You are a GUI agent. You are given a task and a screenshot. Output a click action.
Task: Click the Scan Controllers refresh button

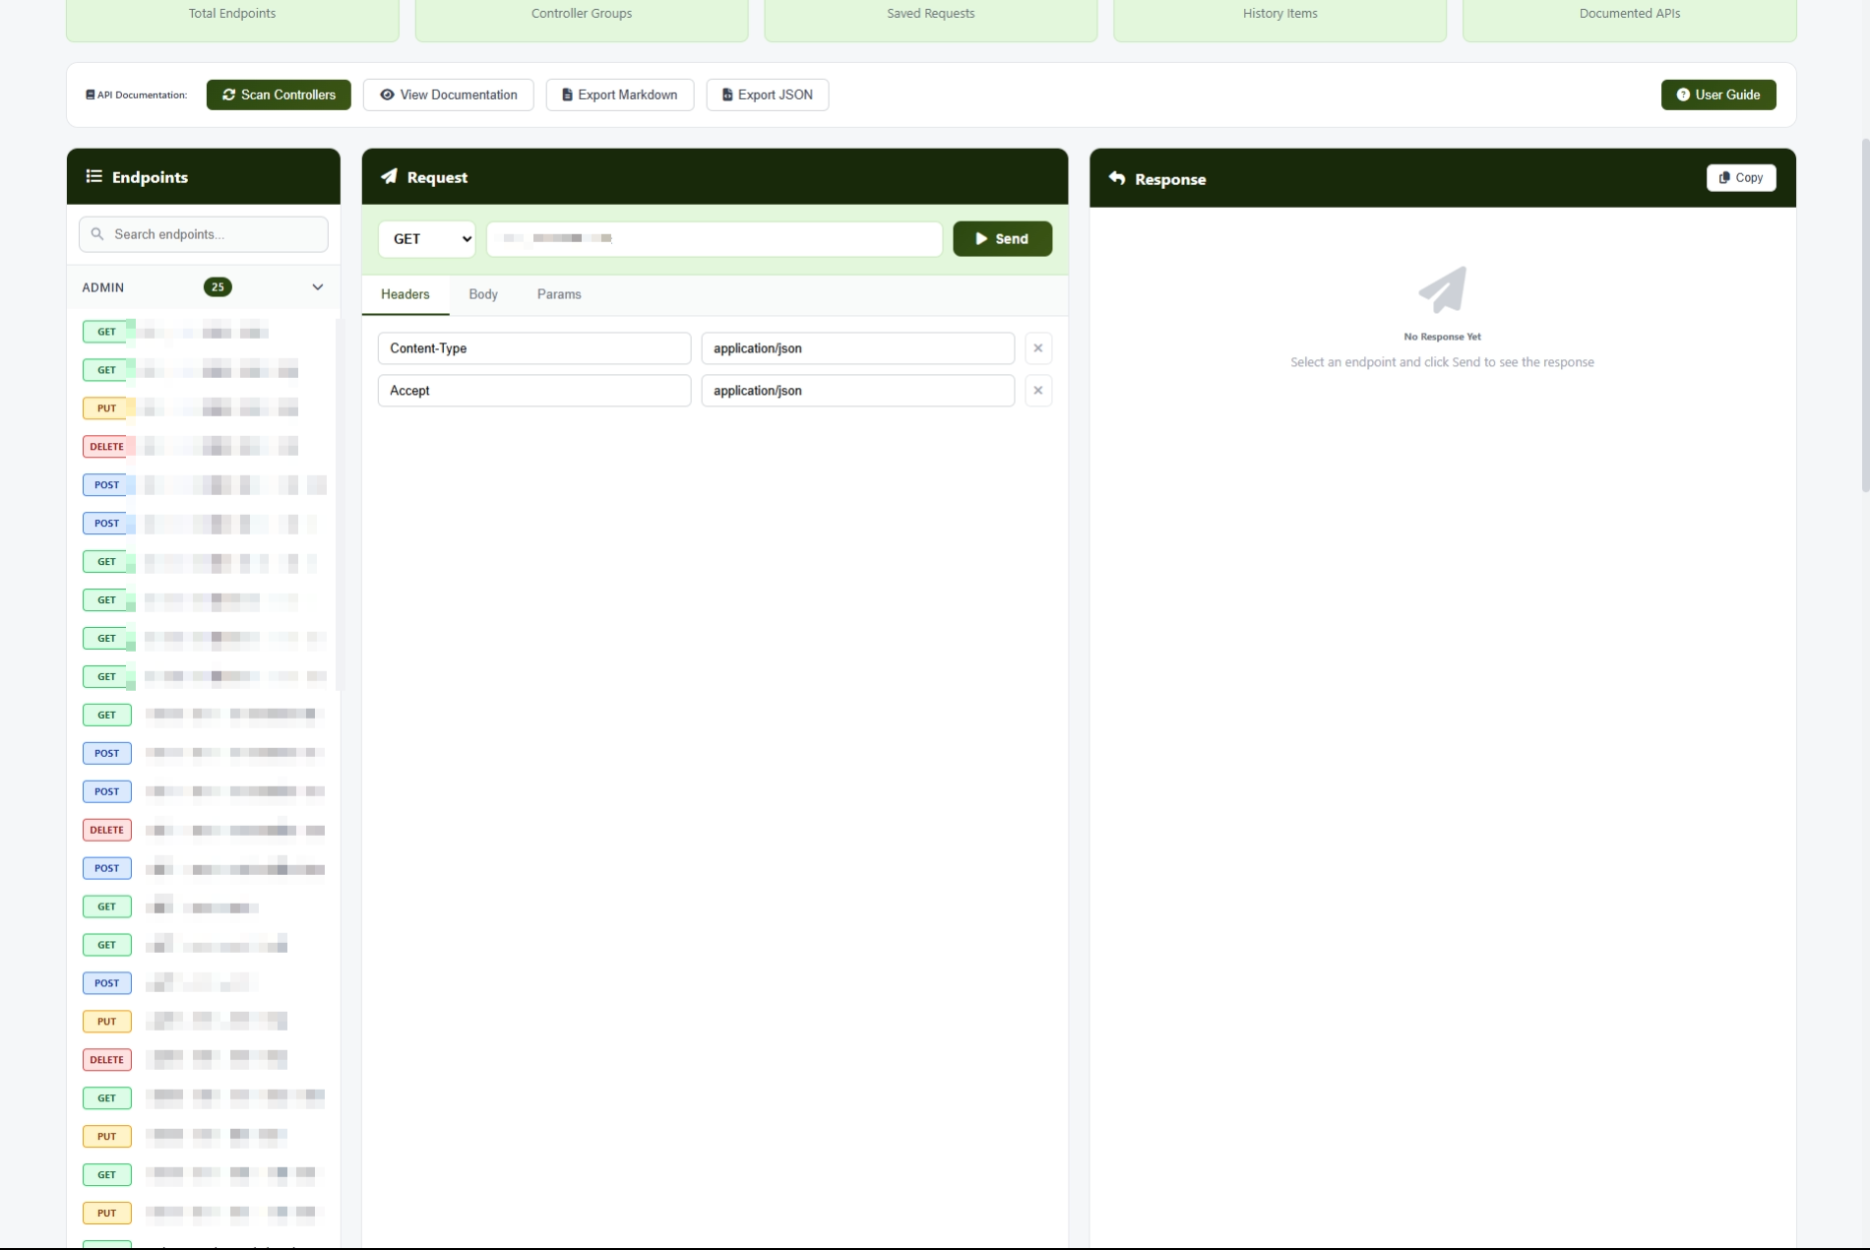click(x=279, y=94)
